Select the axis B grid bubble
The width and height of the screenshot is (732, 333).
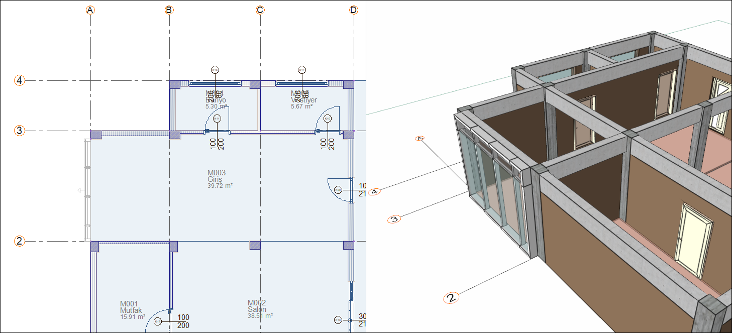(169, 10)
